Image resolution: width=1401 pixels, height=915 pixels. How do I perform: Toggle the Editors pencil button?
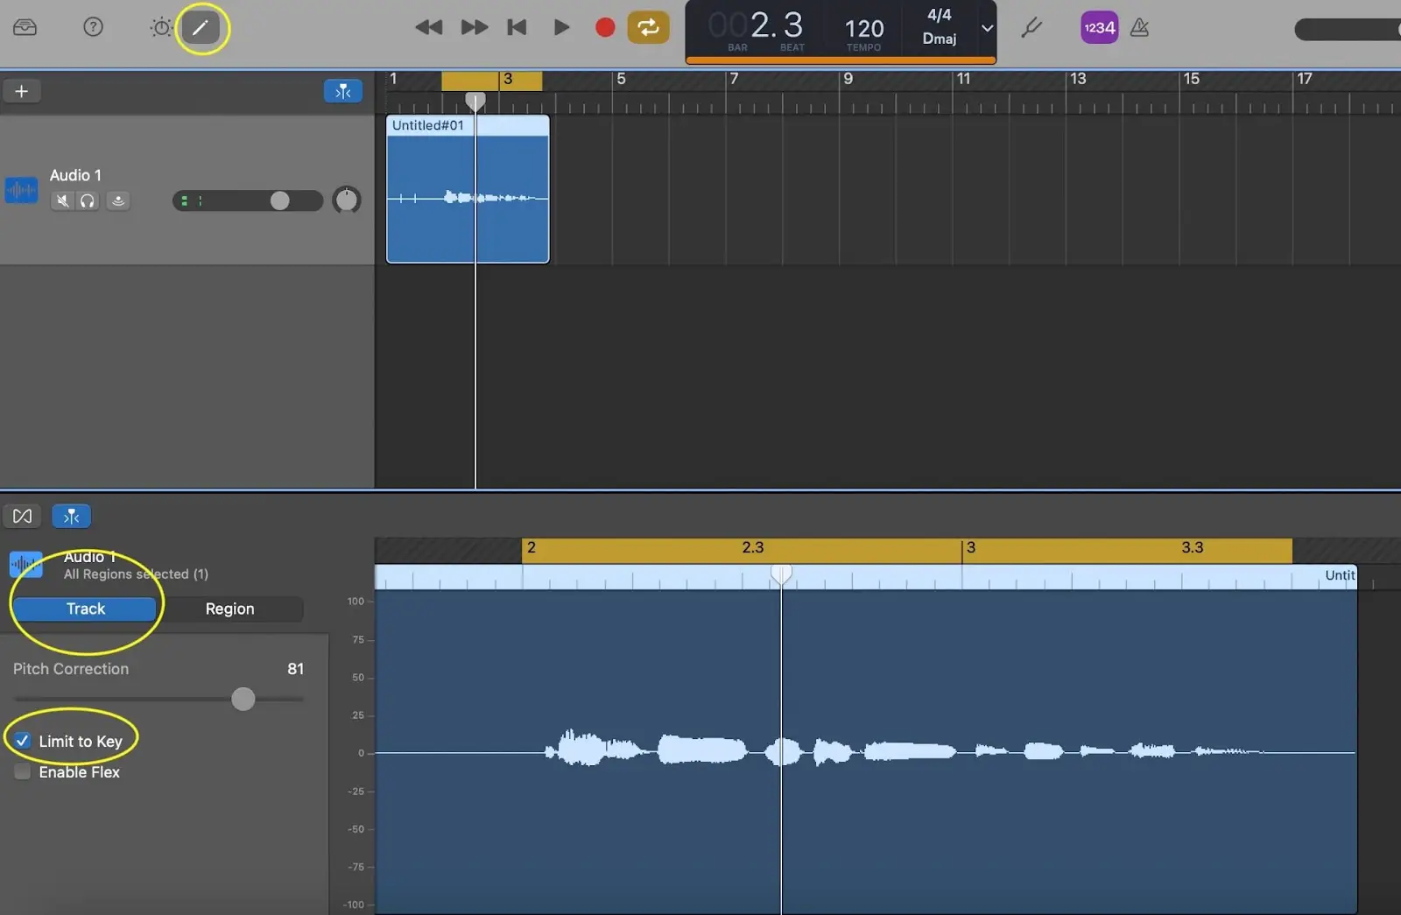(201, 28)
